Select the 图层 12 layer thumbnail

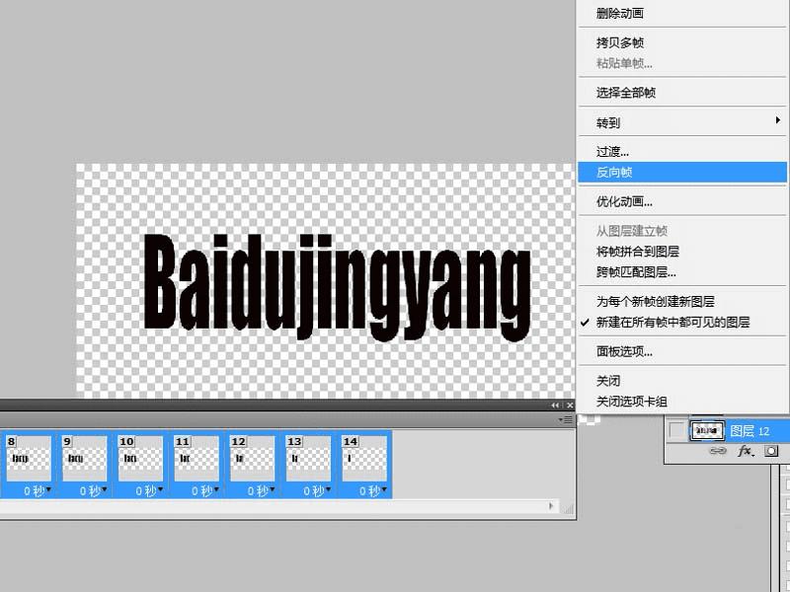(x=707, y=430)
